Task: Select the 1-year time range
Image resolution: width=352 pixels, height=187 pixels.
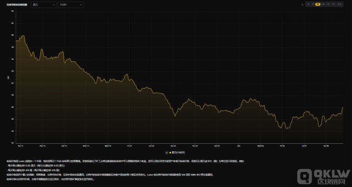Action: point(328,4)
